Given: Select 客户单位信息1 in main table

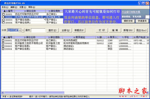Looking at the screenshot, I should pyautogui.click(x=23, y=46).
